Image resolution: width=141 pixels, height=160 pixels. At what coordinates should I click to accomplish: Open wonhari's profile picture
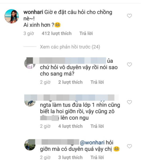12,16
